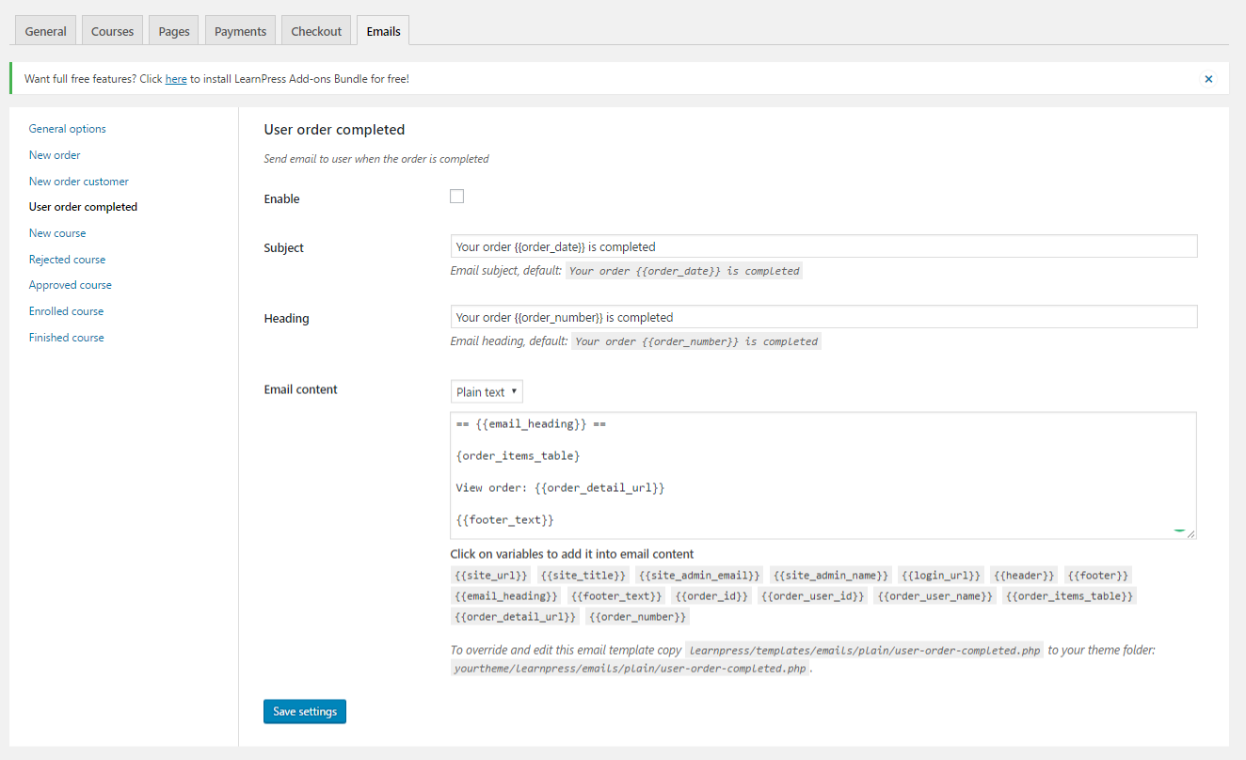Go to Finished course email settings
Image resolution: width=1246 pixels, height=760 pixels.
point(67,338)
